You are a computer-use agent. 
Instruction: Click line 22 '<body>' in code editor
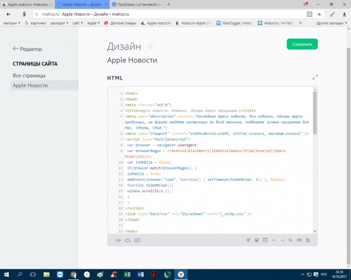tap(132, 231)
